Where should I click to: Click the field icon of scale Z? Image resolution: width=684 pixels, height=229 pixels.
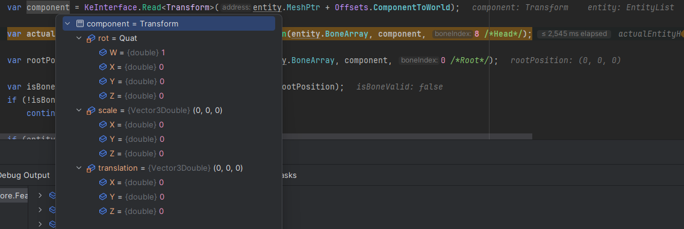click(x=103, y=154)
